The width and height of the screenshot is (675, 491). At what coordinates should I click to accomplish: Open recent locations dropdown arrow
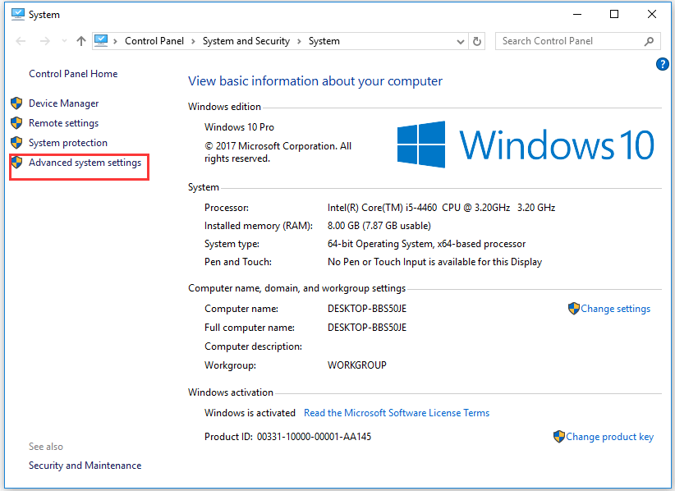tap(64, 41)
